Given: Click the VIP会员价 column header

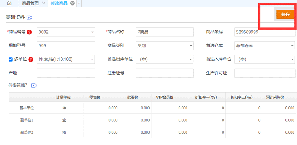Looking at the screenshot, I should (x=170, y=97).
